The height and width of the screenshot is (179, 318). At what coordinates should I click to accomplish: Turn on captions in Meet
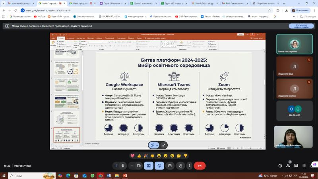click(170, 166)
